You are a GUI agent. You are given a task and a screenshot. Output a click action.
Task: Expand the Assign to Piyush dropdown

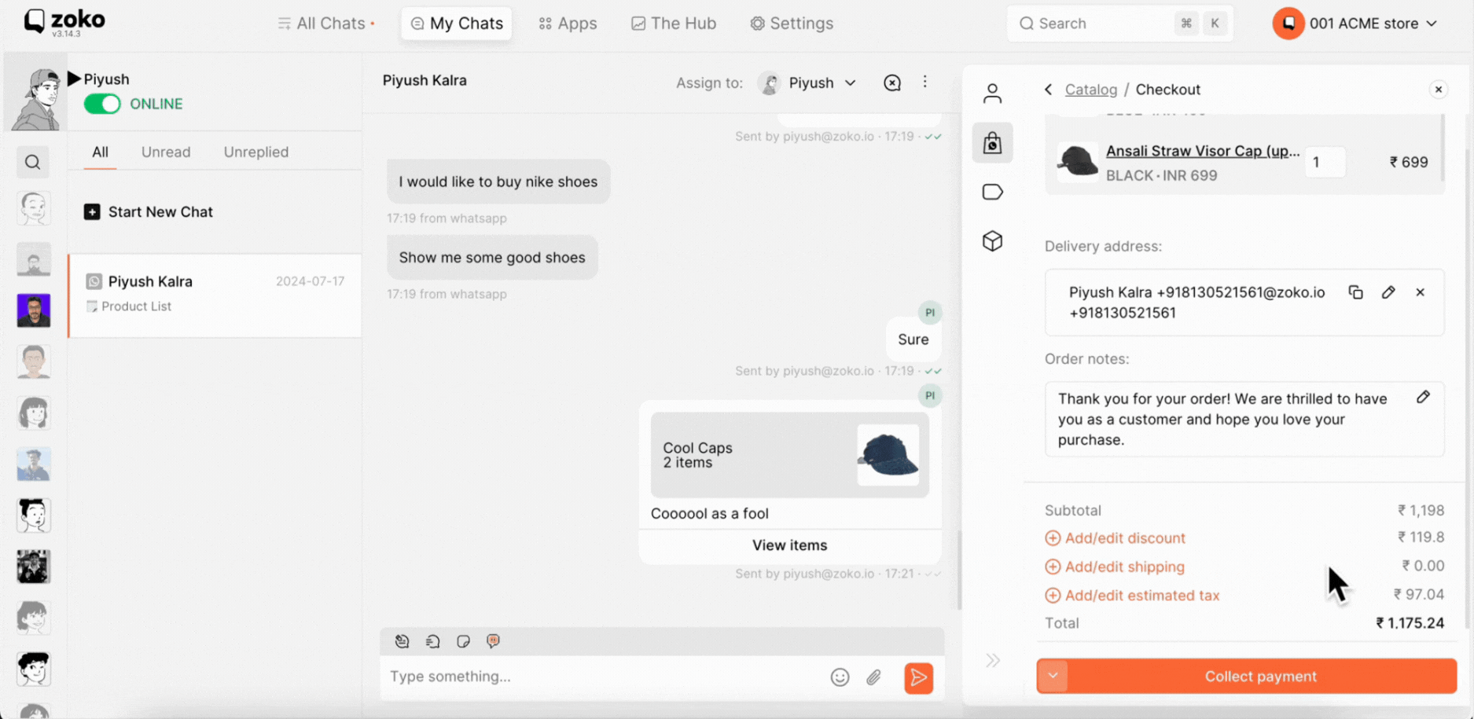pos(850,83)
